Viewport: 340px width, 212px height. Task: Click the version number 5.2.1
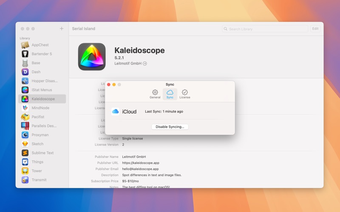point(119,58)
